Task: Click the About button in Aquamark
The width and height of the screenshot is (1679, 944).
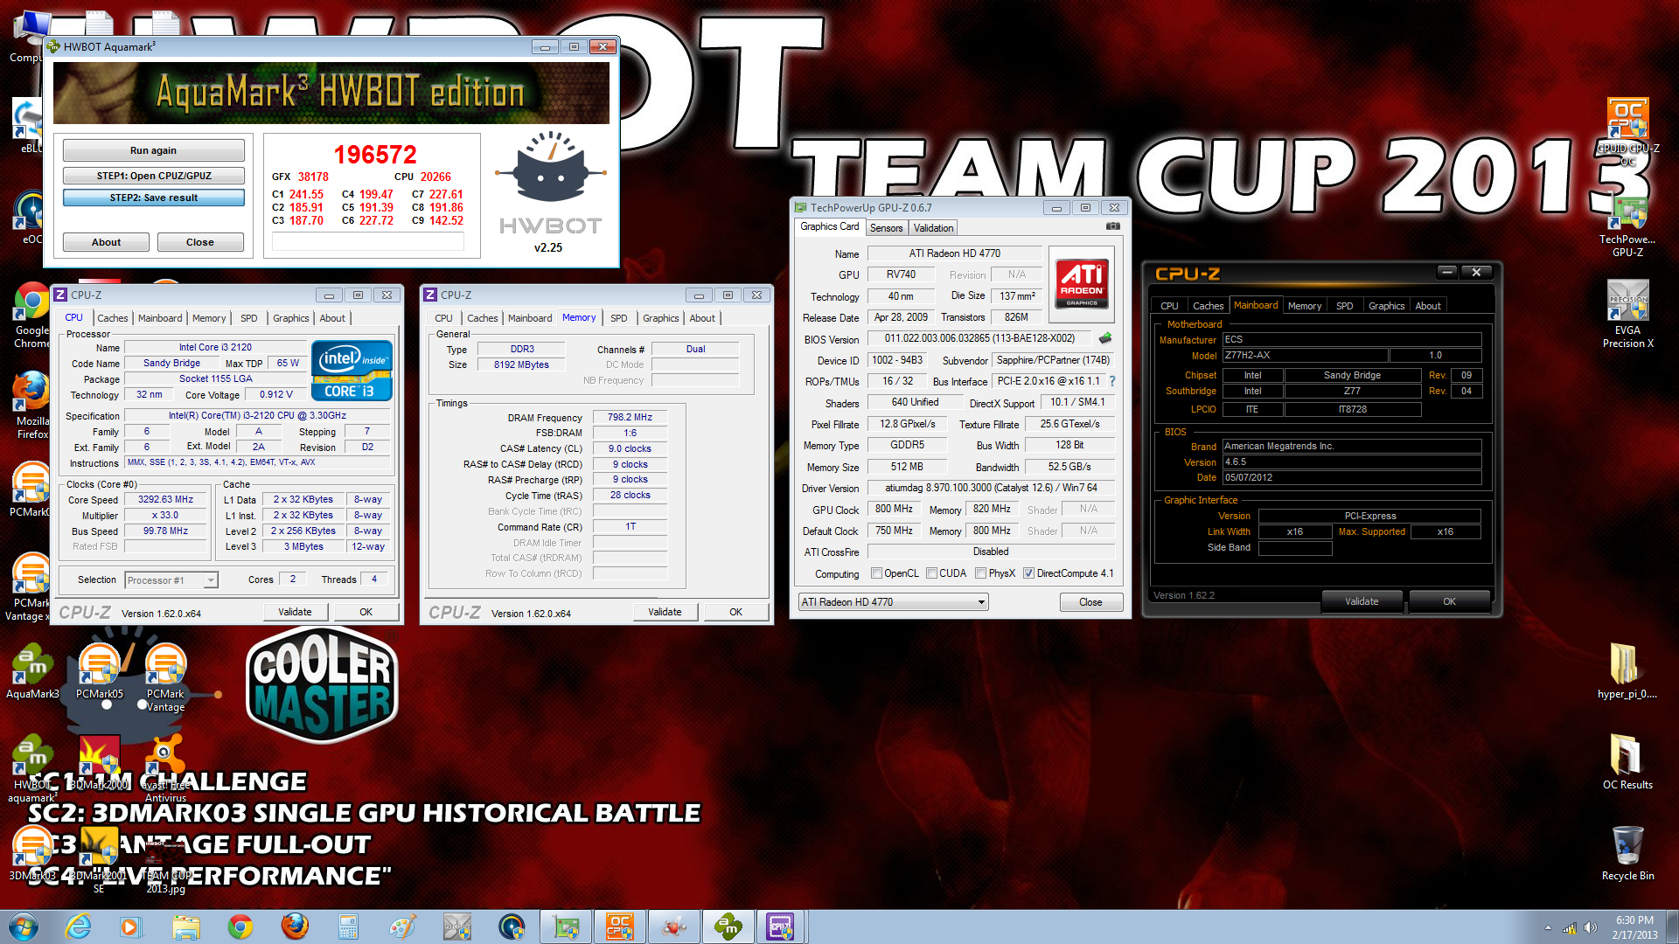Action: tap(106, 242)
